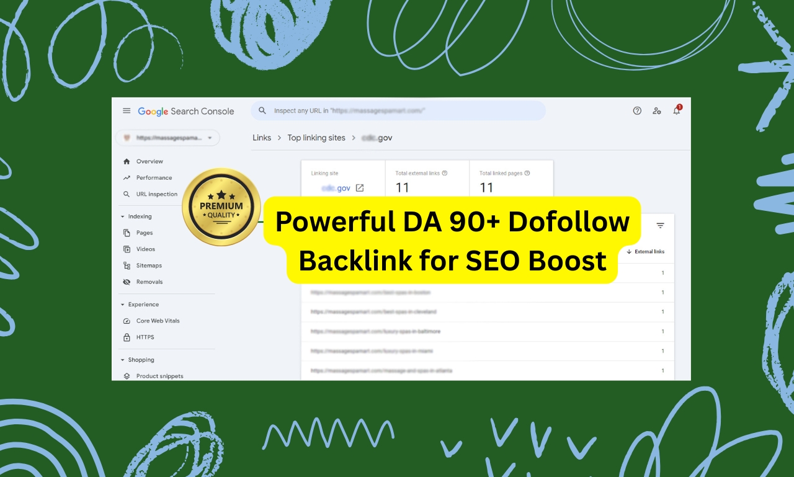Open the hamburger main menu
794x477 pixels.
tap(127, 111)
